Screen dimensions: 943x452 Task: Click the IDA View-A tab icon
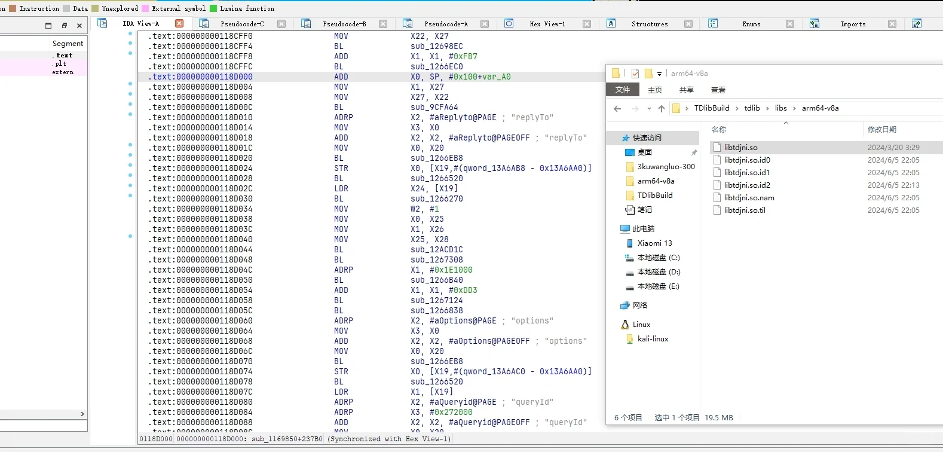coord(102,23)
